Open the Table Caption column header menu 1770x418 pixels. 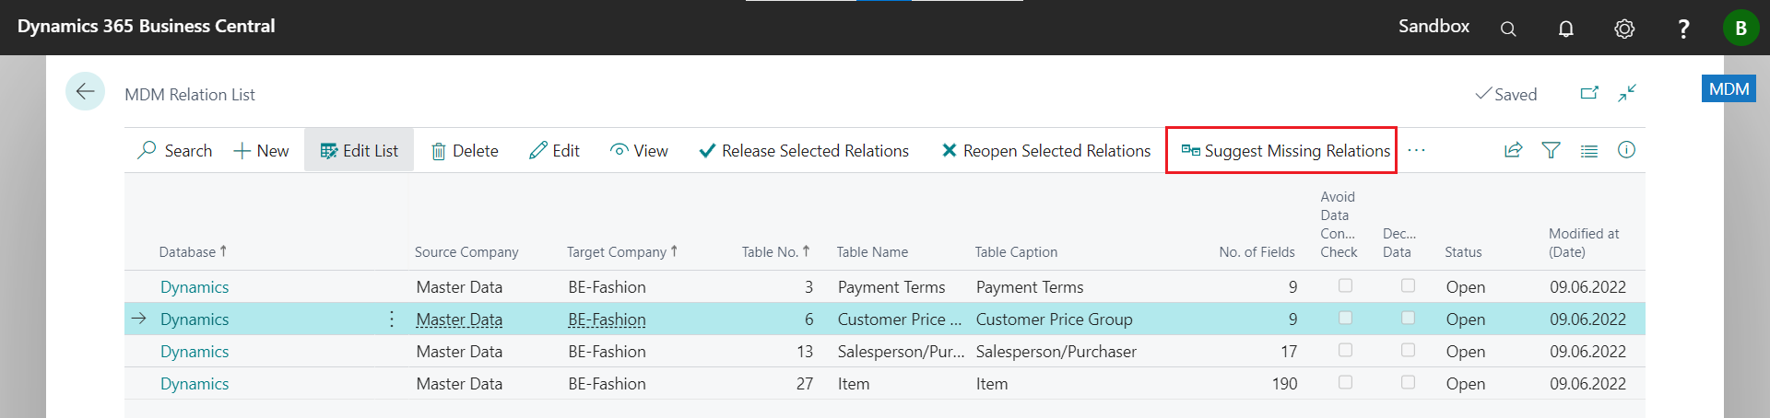coord(1016,252)
